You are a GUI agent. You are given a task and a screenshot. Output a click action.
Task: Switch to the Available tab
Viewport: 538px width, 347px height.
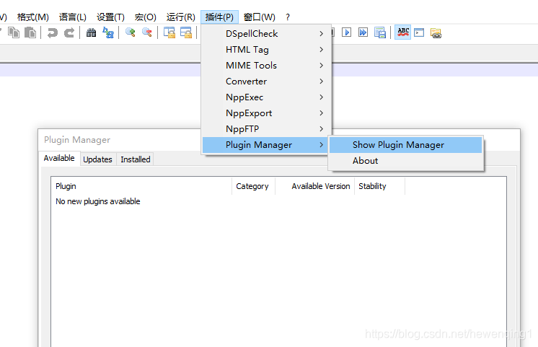59,158
